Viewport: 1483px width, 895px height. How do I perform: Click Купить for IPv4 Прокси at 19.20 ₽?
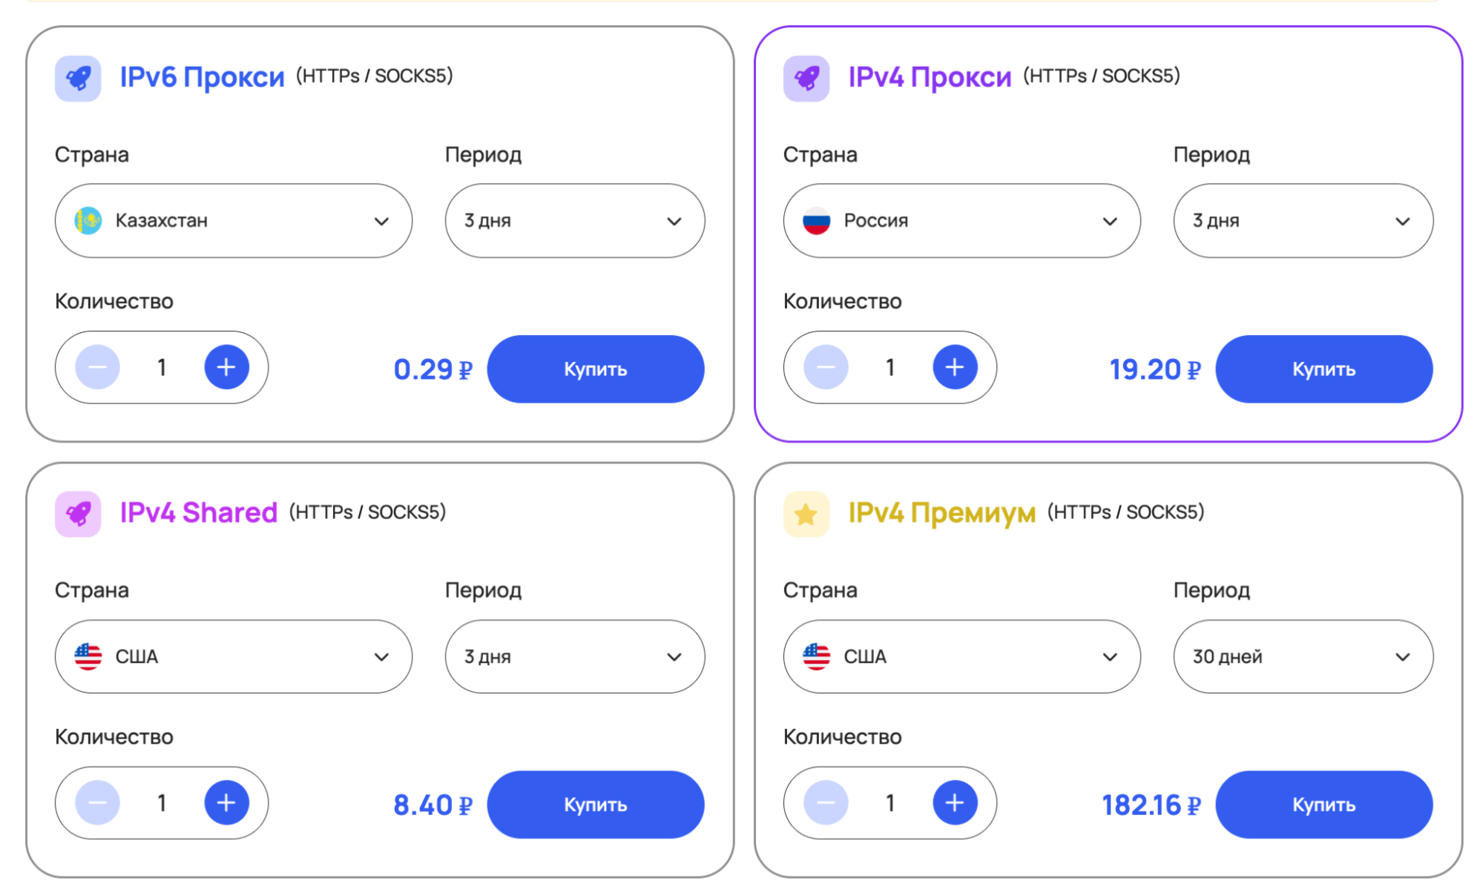1323,369
